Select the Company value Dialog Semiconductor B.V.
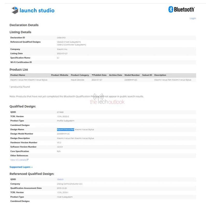This screenshot has height=207, width=206. point(70,184)
